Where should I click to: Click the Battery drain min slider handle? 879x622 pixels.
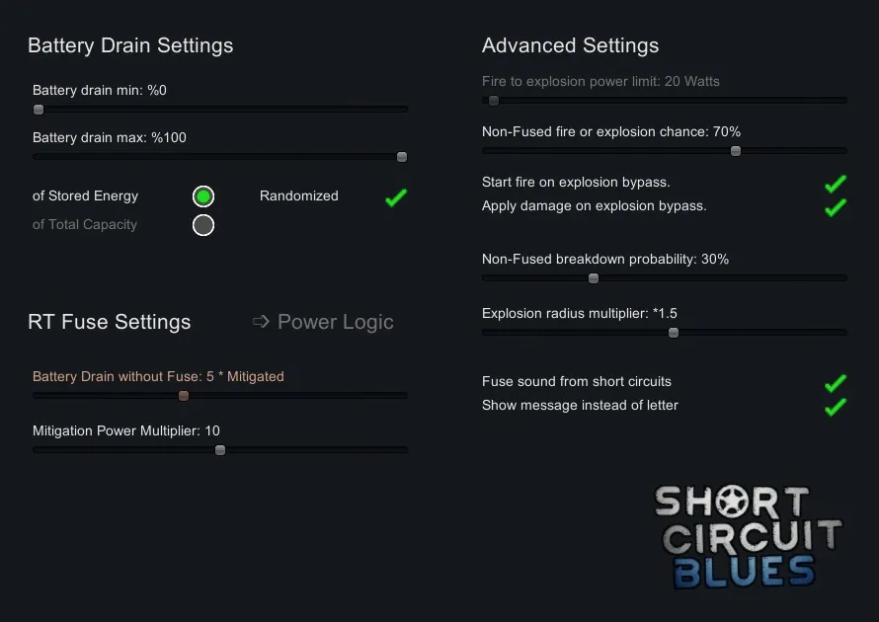tap(39, 110)
